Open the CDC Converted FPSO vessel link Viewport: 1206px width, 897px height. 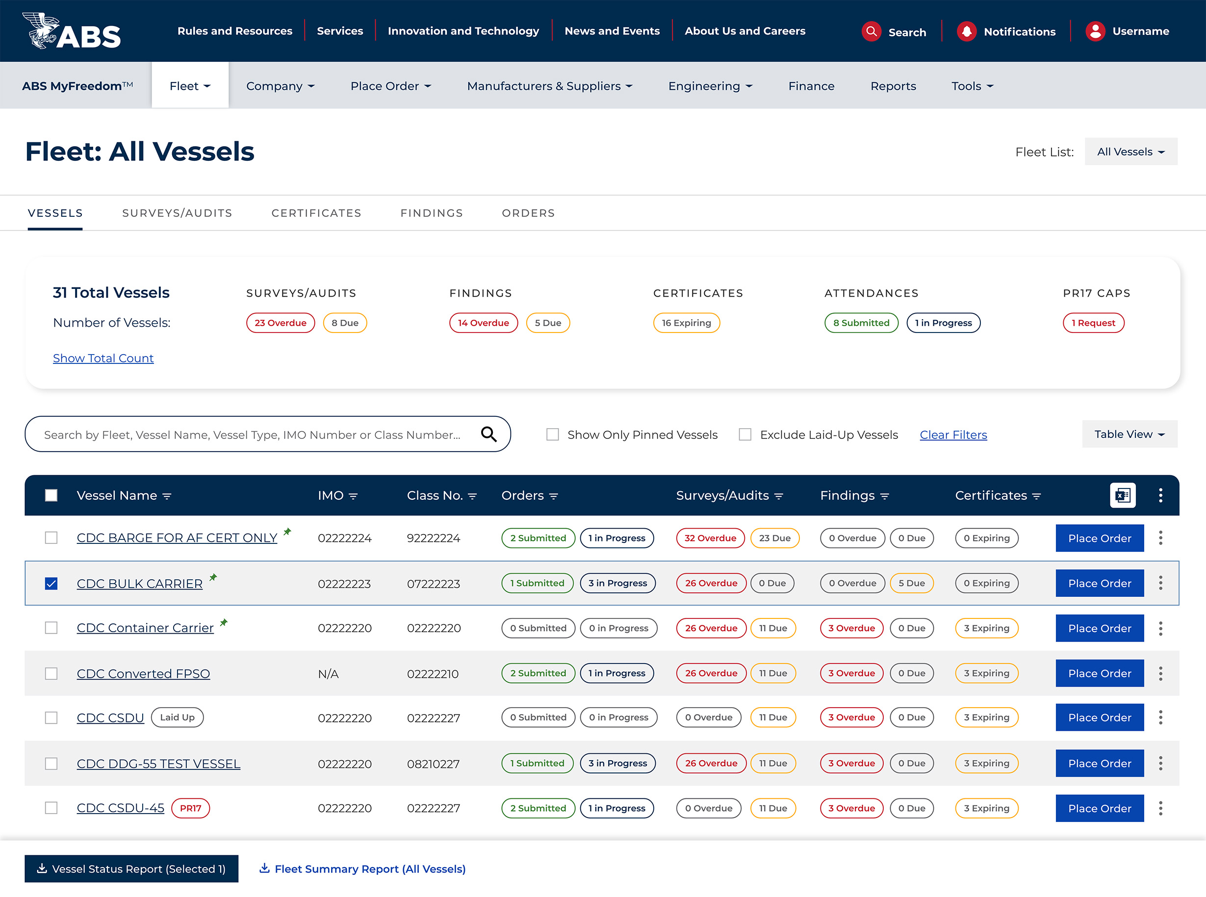(x=143, y=673)
